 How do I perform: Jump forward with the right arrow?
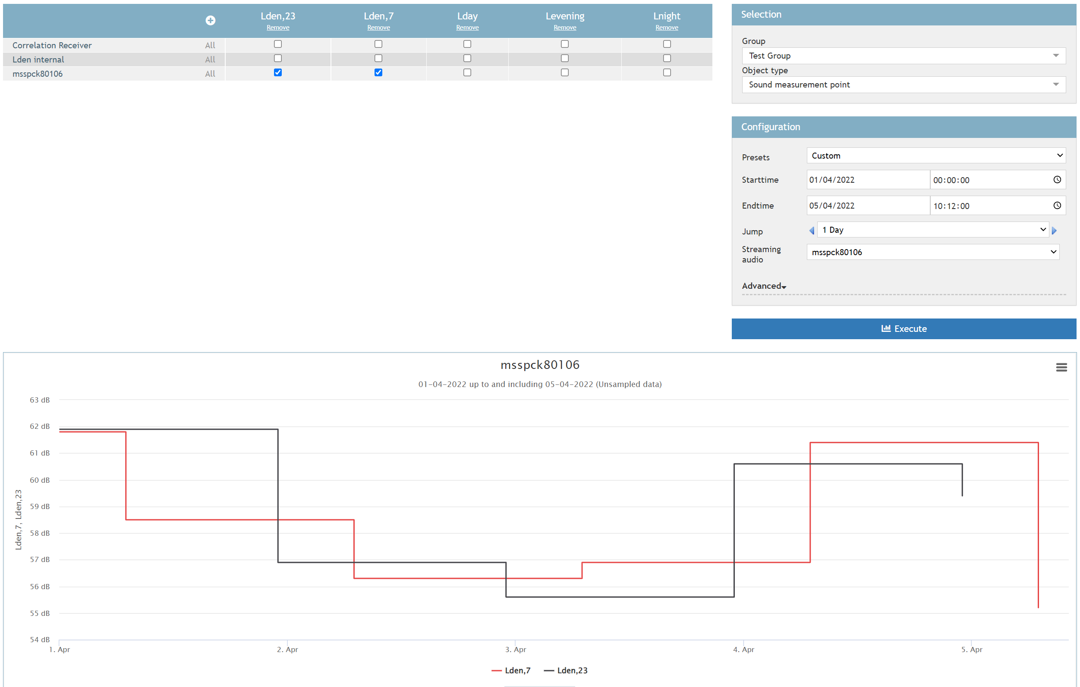1054,231
